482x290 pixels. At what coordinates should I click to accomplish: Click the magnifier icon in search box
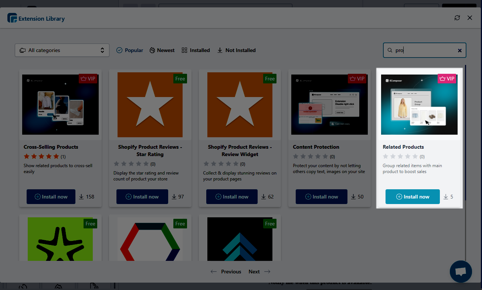(x=390, y=50)
